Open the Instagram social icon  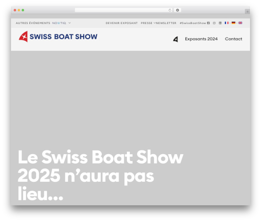click(214, 23)
